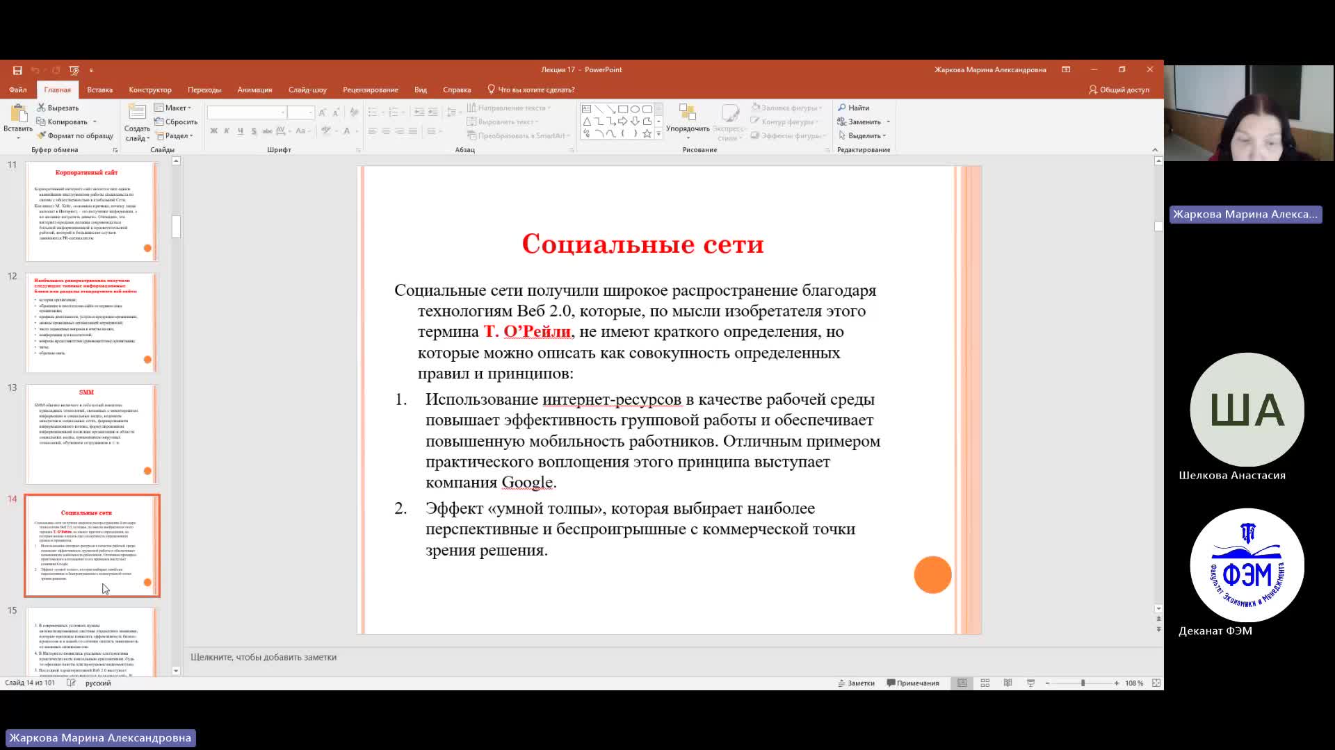Viewport: 1335px width, 750px height.
Task: Click notes area "Щелкните, чтобы добавить заметки"
Action: pyautogui.click(x=264, y=657)
